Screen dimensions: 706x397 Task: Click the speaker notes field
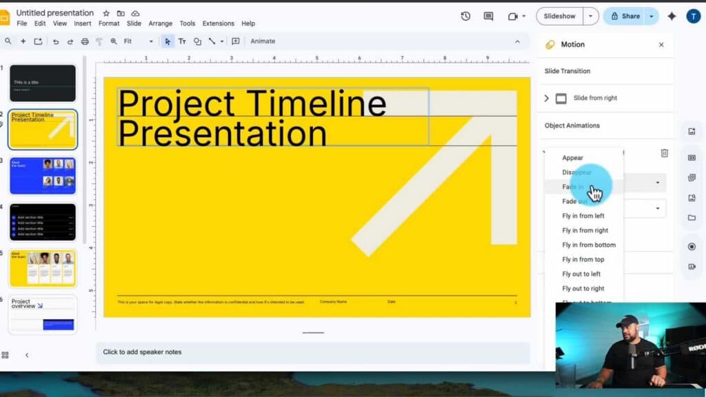[x=313, y=352]
